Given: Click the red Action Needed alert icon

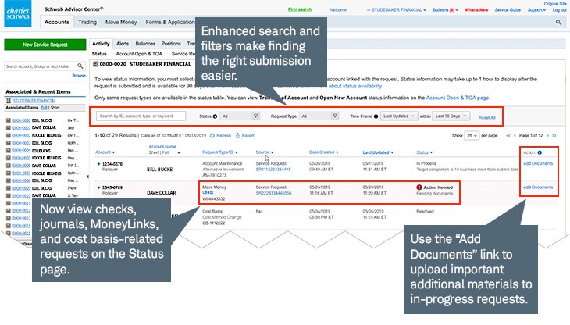Looking at the screenshot, I should click(x=419, y=187).
